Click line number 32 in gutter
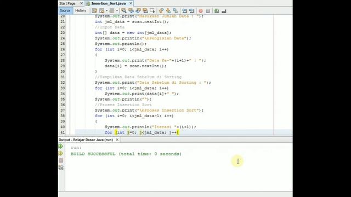The width and height of the screenshot is (351, 197). pyautogui.click(x=63, y=83)
